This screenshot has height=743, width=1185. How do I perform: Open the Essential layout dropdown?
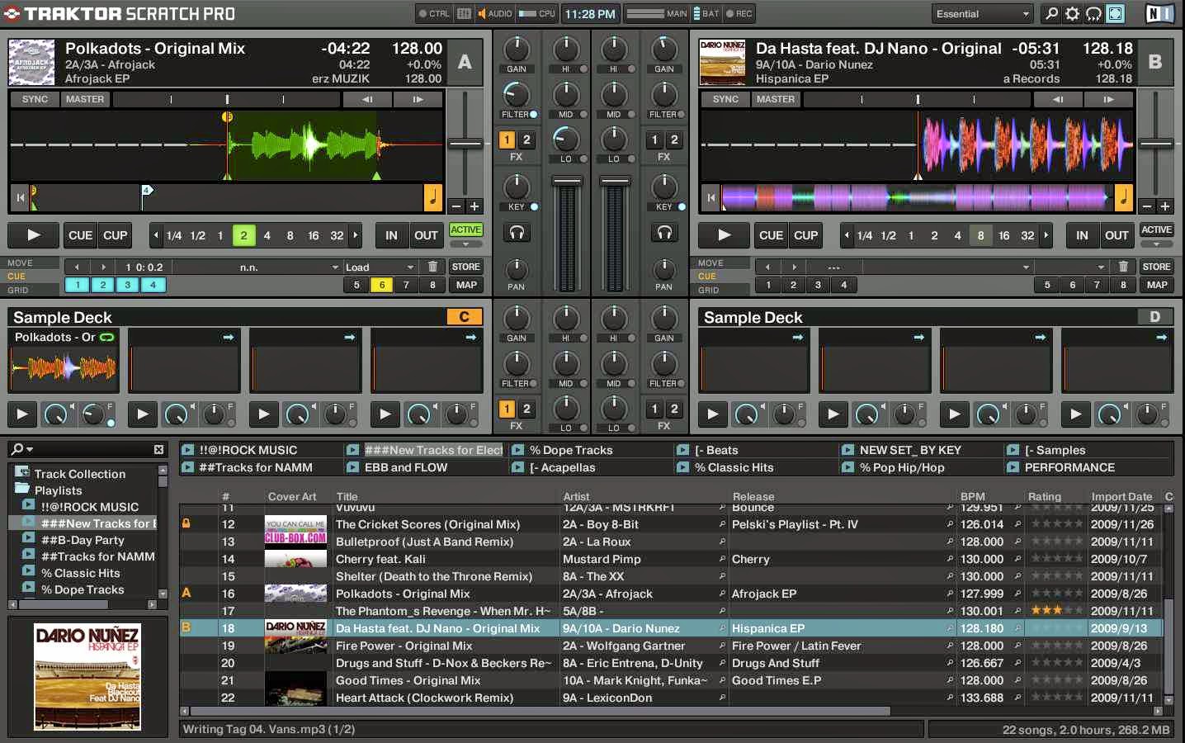point(982,13)
